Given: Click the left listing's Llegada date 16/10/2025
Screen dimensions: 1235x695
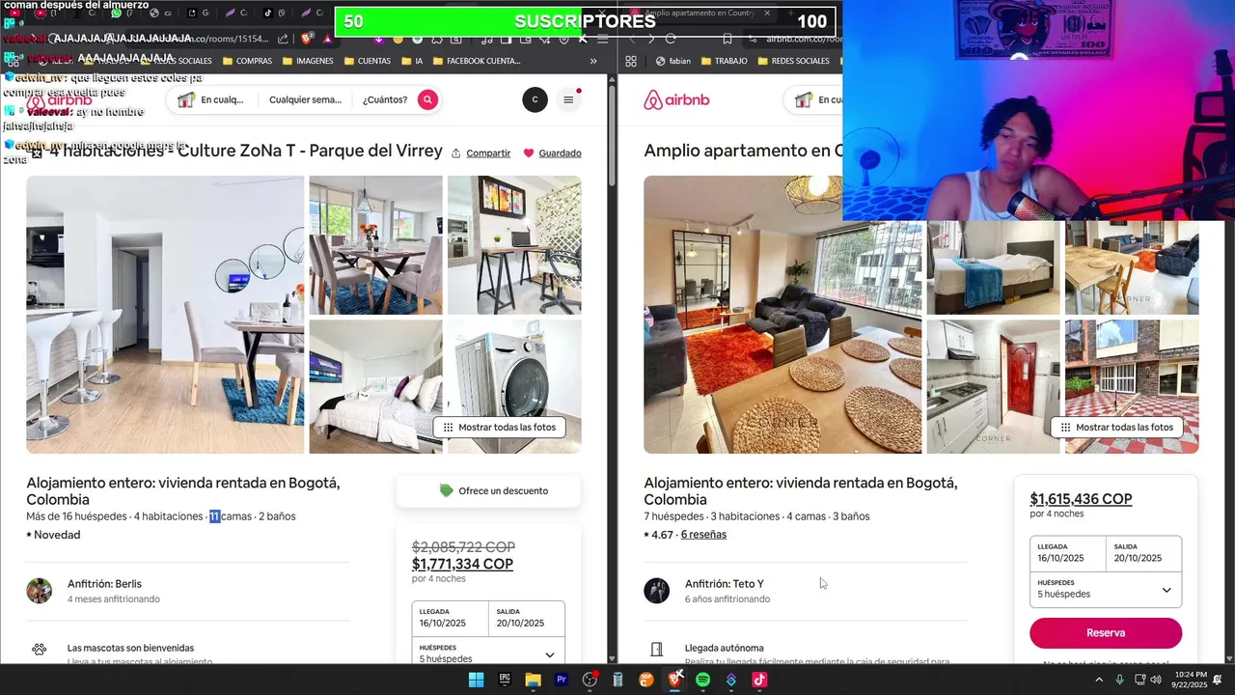Looking at the screenshot, I should 450,618.
